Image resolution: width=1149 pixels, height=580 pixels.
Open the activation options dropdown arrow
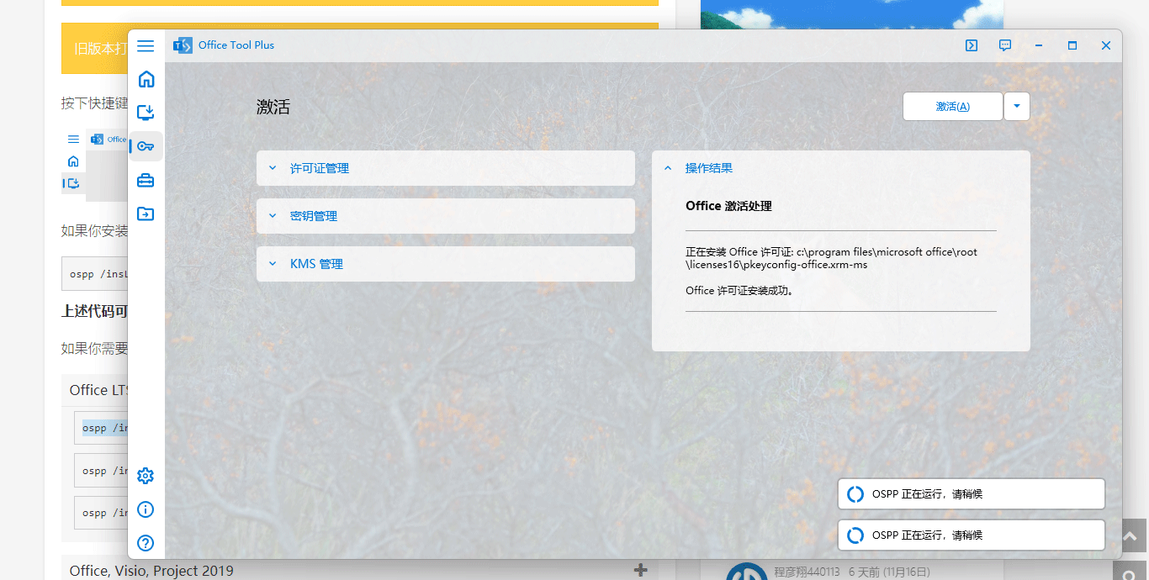click(1017, 106)
